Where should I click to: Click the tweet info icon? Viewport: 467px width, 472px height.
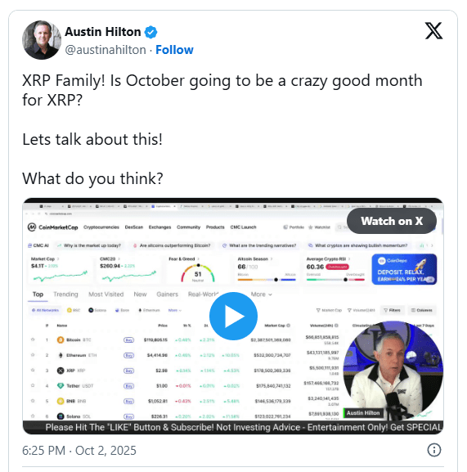coord(434,450)
